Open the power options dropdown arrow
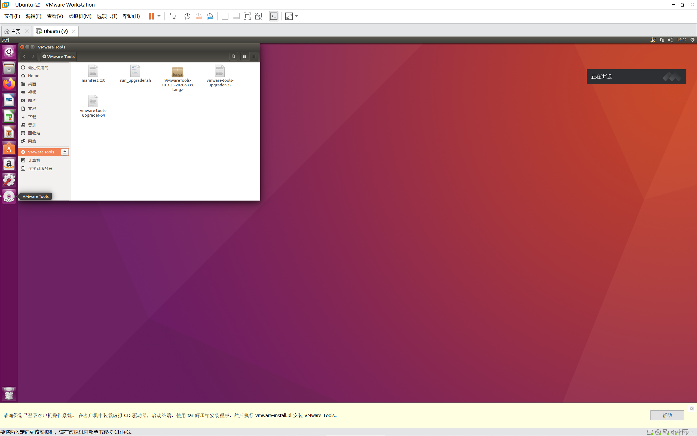 click(159, 16)
